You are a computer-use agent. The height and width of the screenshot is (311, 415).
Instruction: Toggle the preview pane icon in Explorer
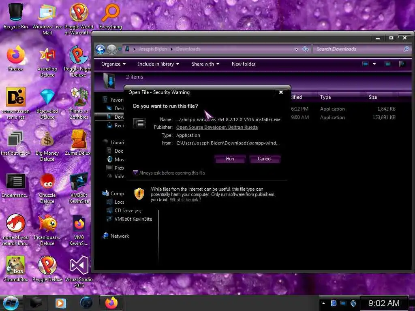point(387,64)
